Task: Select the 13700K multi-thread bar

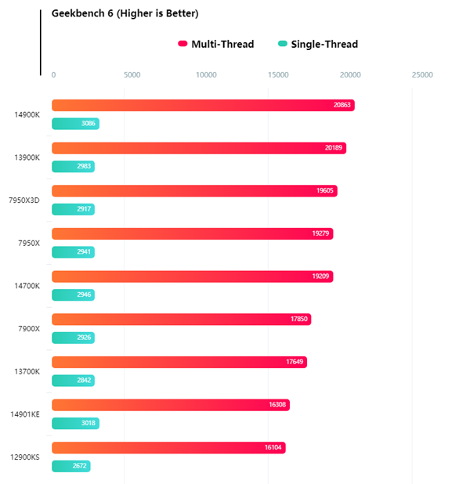Action: coord(179,362)
